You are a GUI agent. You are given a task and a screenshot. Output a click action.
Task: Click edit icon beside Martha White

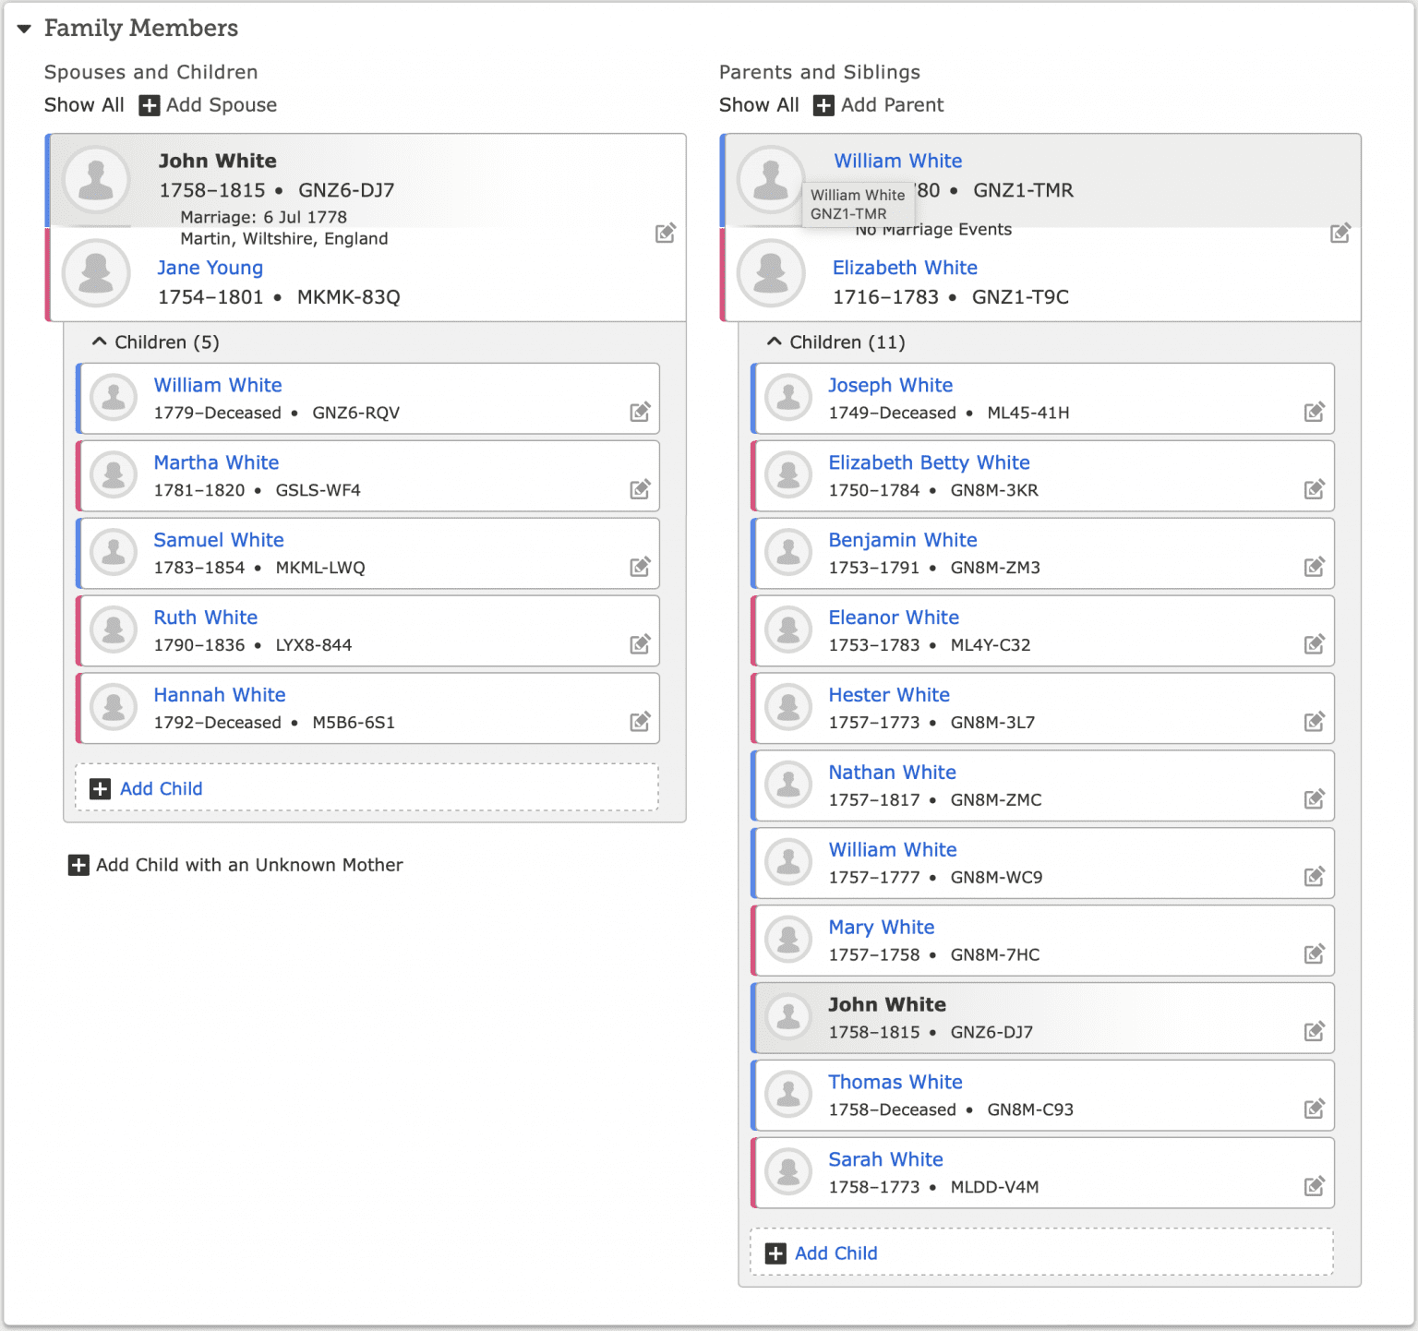pyautogui.click(x=640, y=489)
